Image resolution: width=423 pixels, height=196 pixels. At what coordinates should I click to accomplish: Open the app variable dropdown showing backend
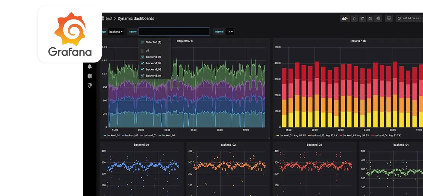pos(116,32)
